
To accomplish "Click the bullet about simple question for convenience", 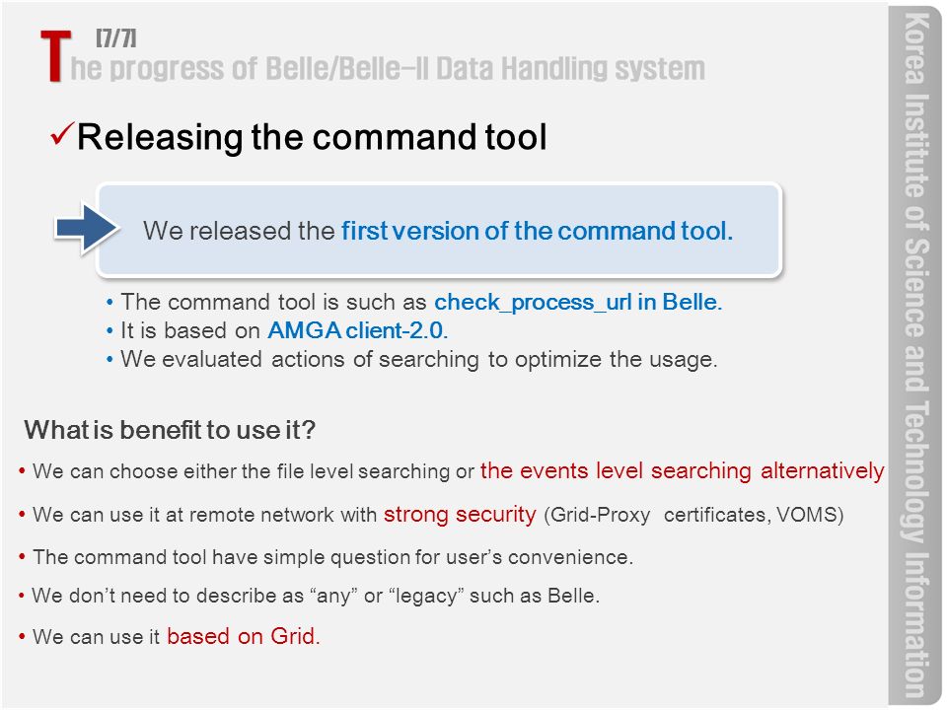I will click(x=327, y=556).
